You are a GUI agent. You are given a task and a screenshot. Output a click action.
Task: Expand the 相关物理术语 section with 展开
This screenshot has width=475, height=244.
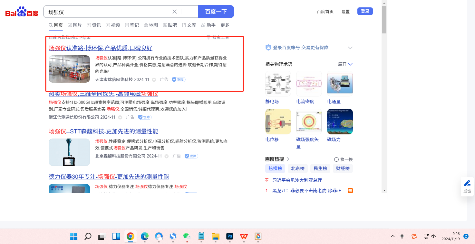coord(345,64)
